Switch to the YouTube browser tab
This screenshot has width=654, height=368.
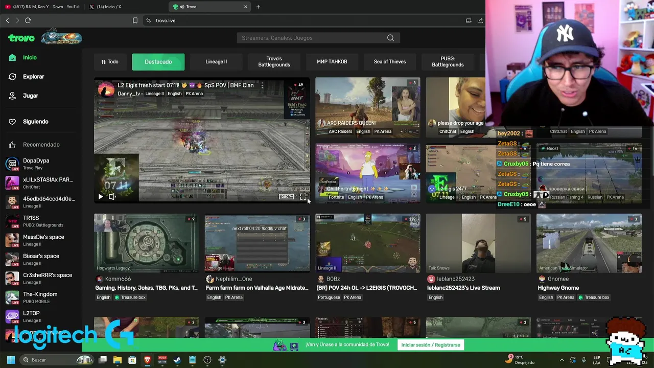point(42,7)
